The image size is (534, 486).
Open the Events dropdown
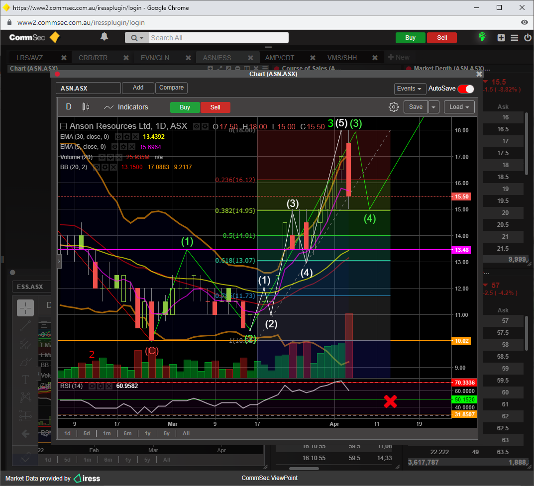[410, 89]
